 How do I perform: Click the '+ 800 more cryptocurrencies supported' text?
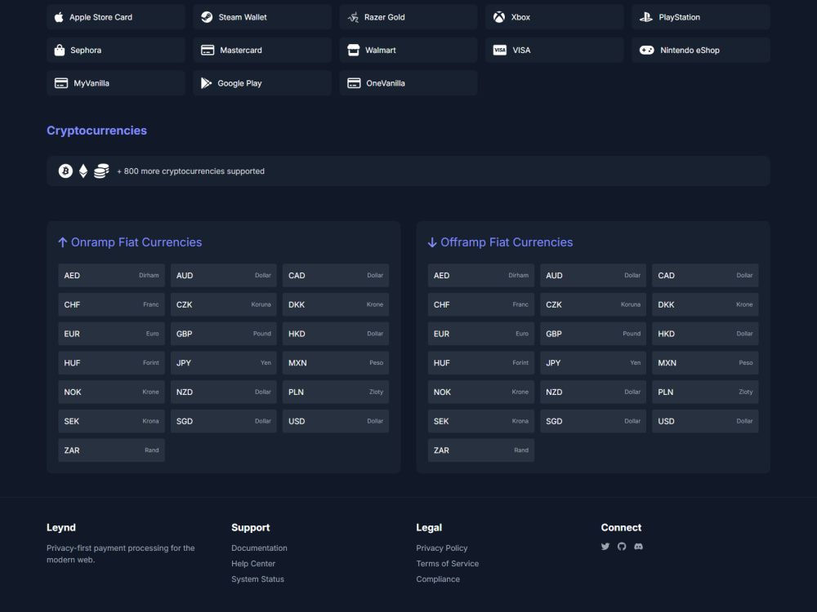coord(190,171)
